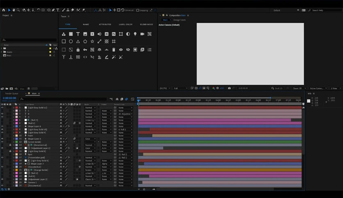This screenshot has width=343, height=198.
Task: Click the Taxon magic wand icon
Action: [x=114, y=57]
